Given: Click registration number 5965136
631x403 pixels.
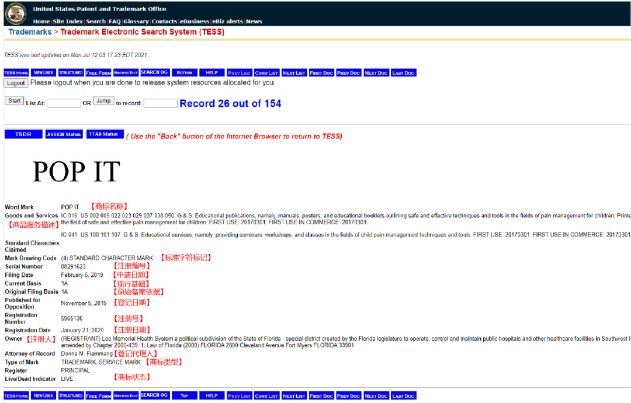Looking at the screenshot, I should pyautogui.click(x=72, y=318).
